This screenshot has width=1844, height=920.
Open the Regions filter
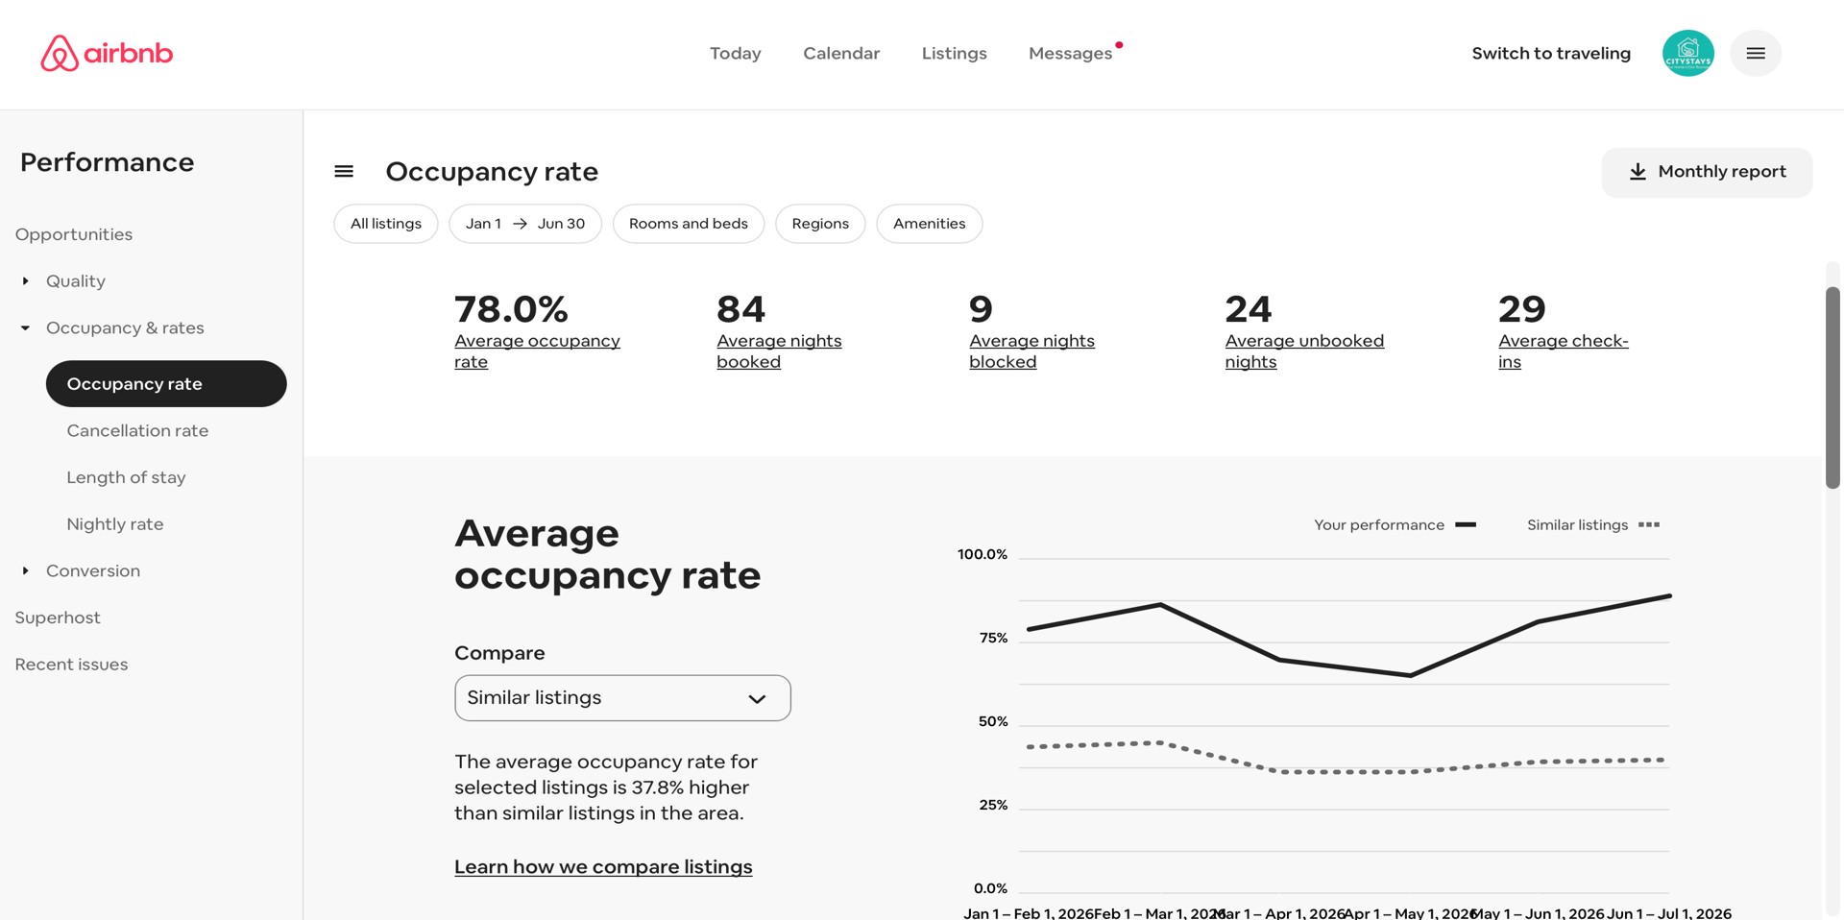click(820, 224)
